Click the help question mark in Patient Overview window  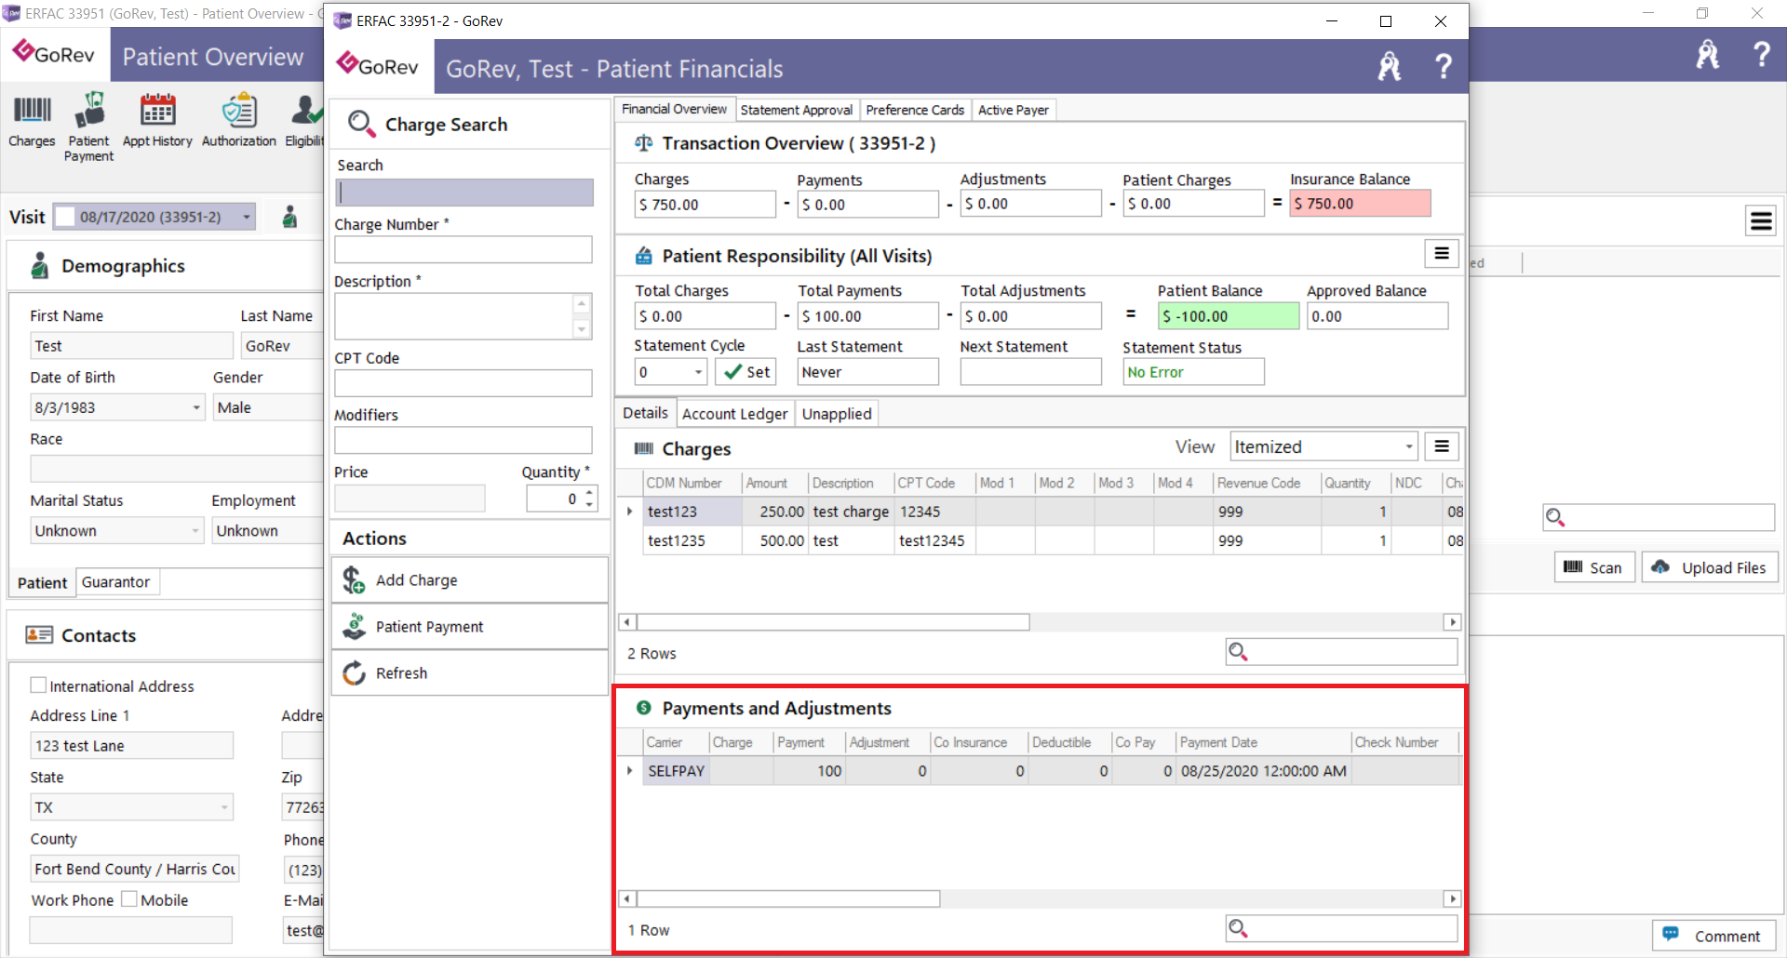(x=1761, y=55)
